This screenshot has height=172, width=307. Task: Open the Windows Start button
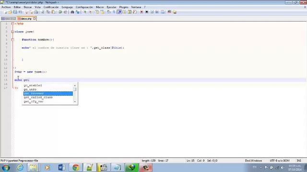coord(6,168)
